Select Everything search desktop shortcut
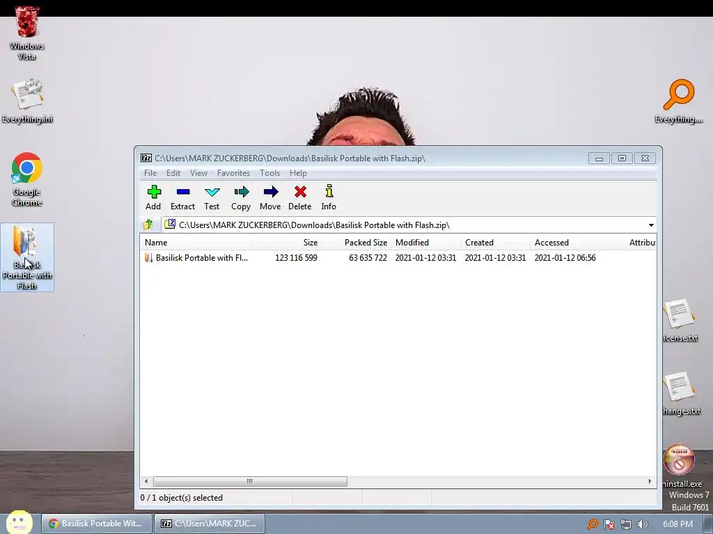This screenshot has height=534, width=713. (x=679, y=101)
